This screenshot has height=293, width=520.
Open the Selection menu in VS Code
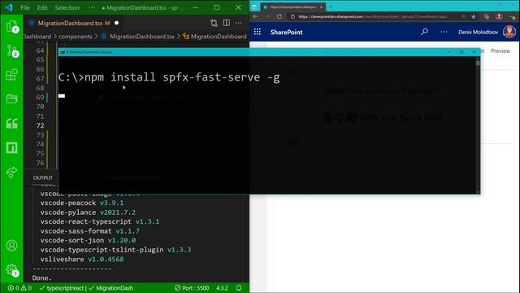click(x=67, y=7)
